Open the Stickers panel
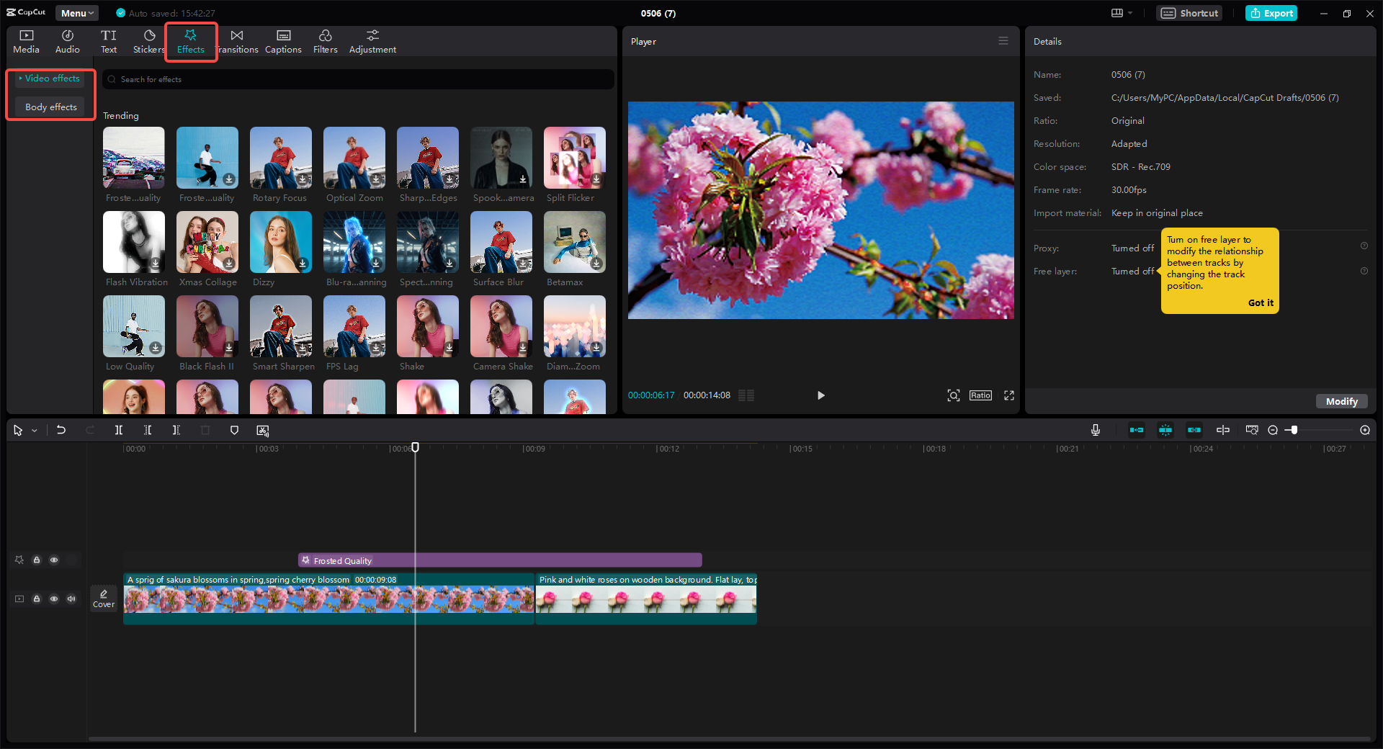Image resolution: width=1383 pixels, height=749 pixels. (149, 41)
